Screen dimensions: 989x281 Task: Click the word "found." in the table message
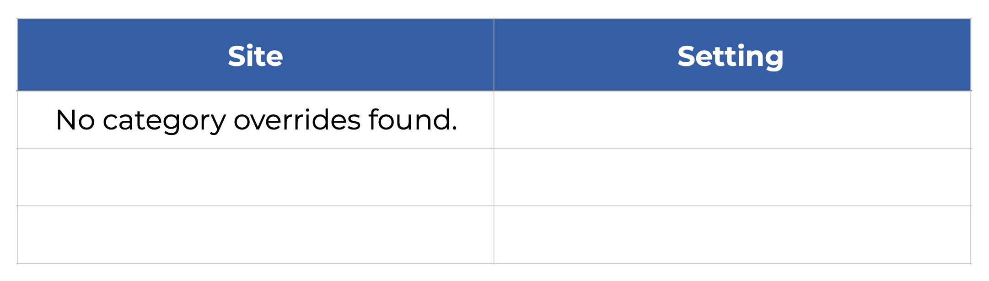click(412, 120)
